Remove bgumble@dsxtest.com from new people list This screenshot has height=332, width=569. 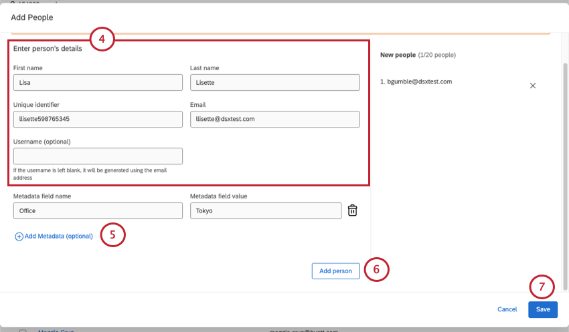click(x=532, y=86)
